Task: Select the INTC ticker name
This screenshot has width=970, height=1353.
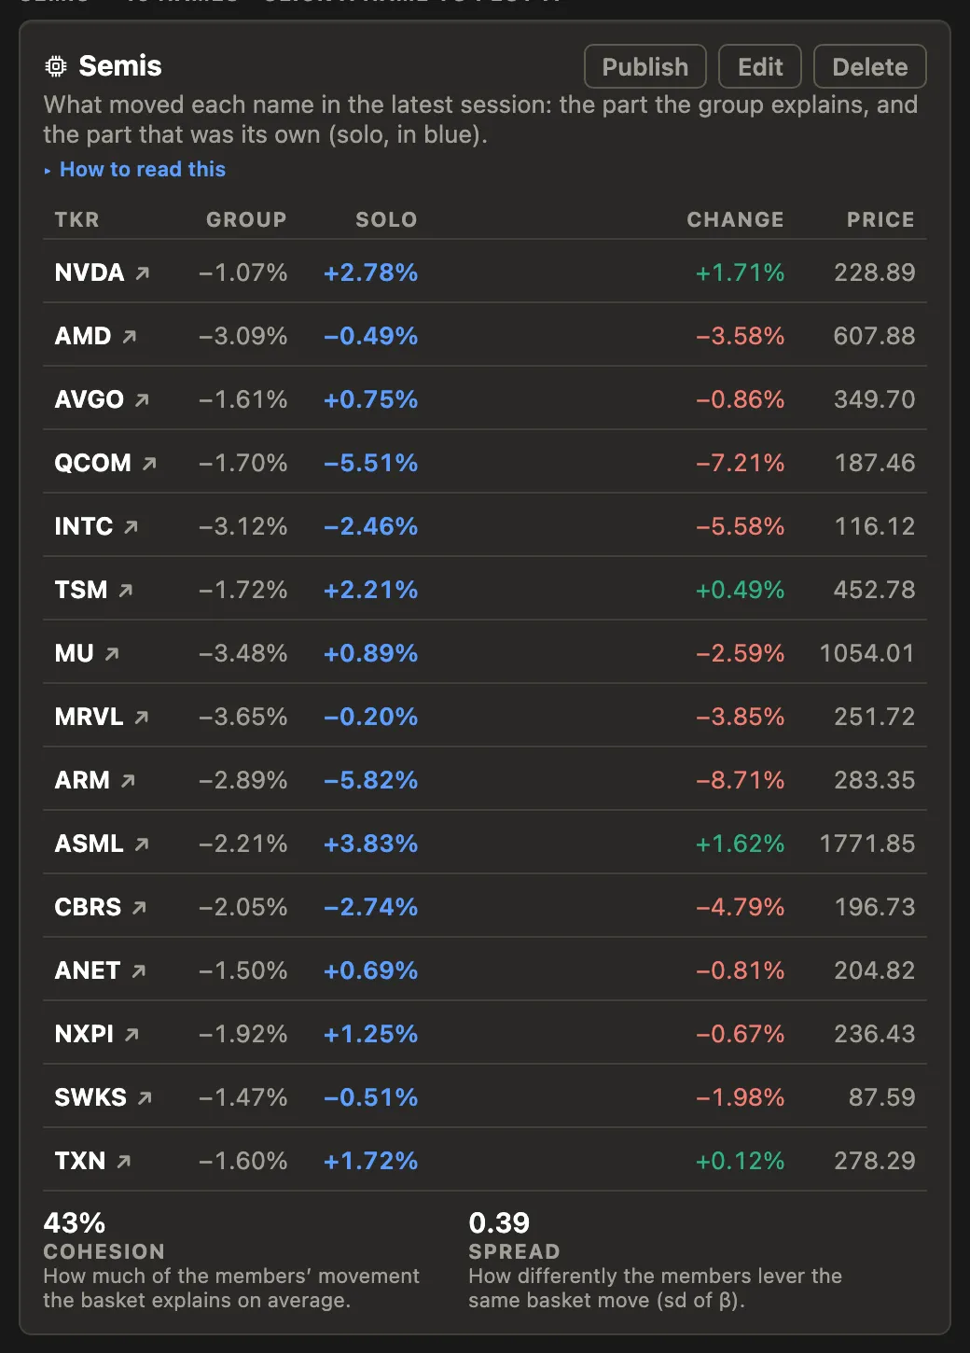Action: click(84, 526)
